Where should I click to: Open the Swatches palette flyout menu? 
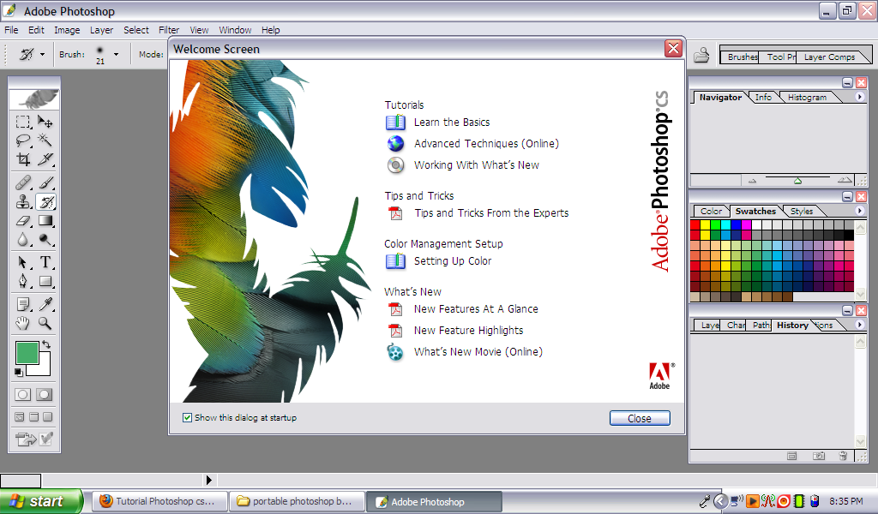[859, 211]
